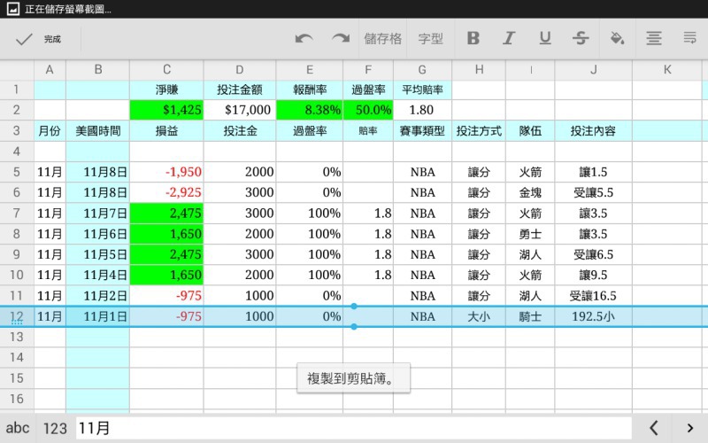Viewport: 708px width, 443px height.
Task: Select the $17,000 bet amount cell
Action: click(240, 110)
